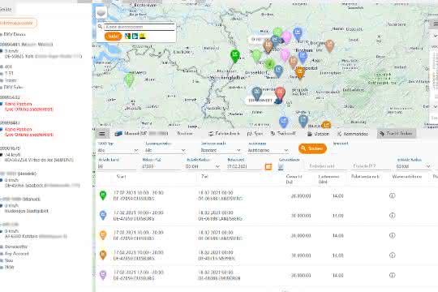Select the Bing map provider icon
The image size is (438, 292).
135,36
